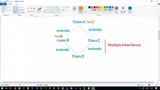Activate Color 2 background selector
The height and width of the screenshot is (90, 160).
pos(85,10)
